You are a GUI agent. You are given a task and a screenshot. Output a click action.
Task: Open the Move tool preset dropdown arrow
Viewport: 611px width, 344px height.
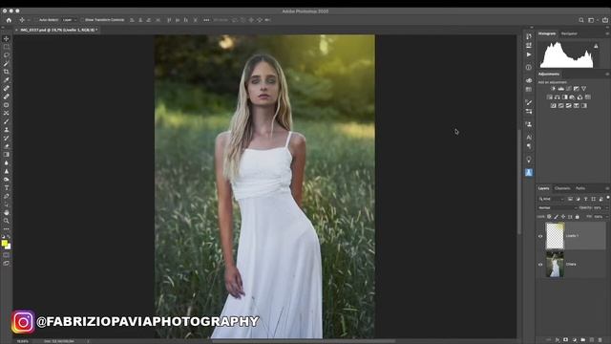28,20
